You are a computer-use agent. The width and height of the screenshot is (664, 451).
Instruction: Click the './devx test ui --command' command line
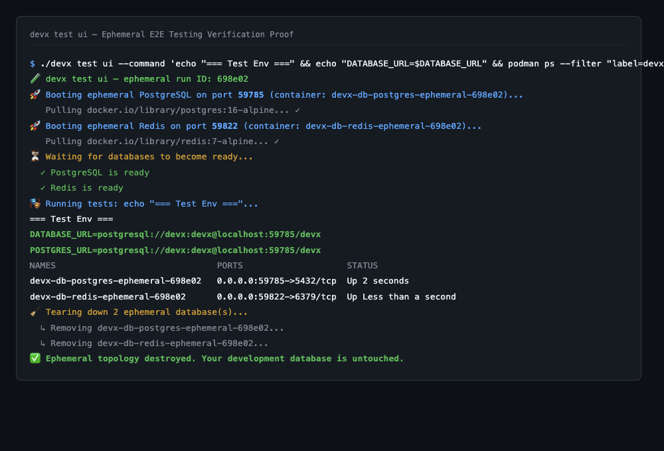(352, 64)
